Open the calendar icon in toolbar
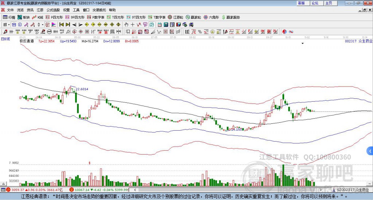Screen dimensions: 373x200 pos(160,25)
